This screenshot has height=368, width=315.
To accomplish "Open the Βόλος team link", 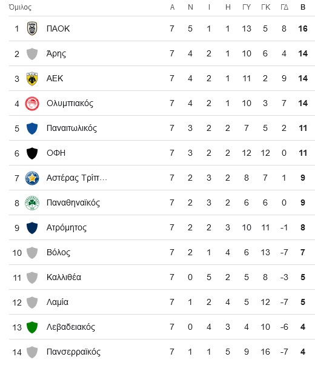I will [x=58, y=252].
